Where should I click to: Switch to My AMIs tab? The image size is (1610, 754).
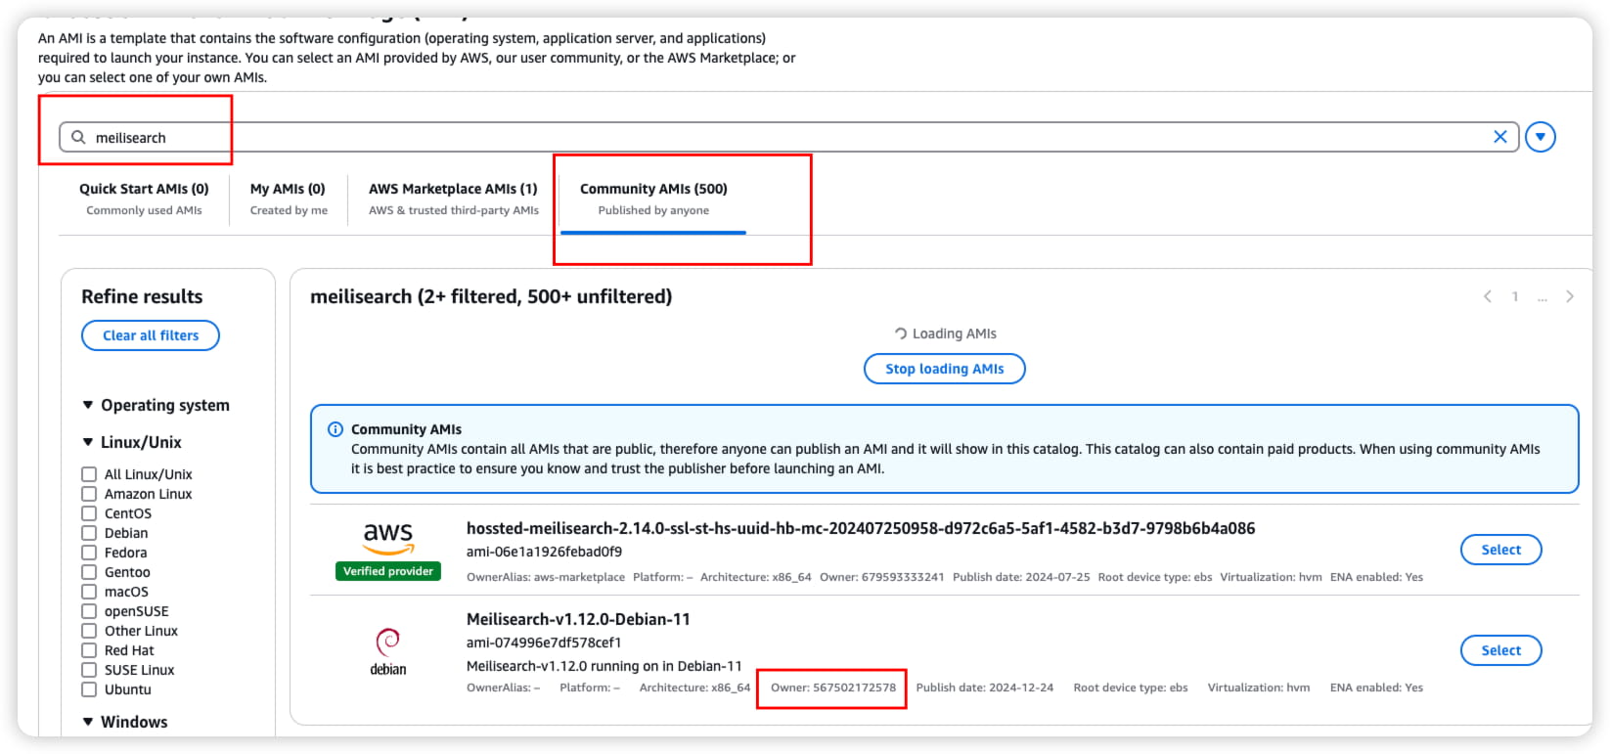tap(288, 199)
